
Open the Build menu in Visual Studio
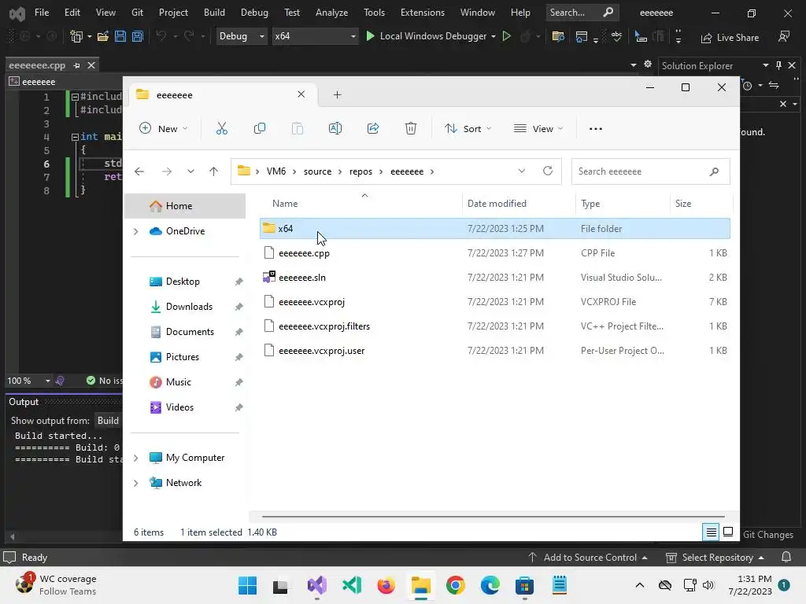(214, 13)
